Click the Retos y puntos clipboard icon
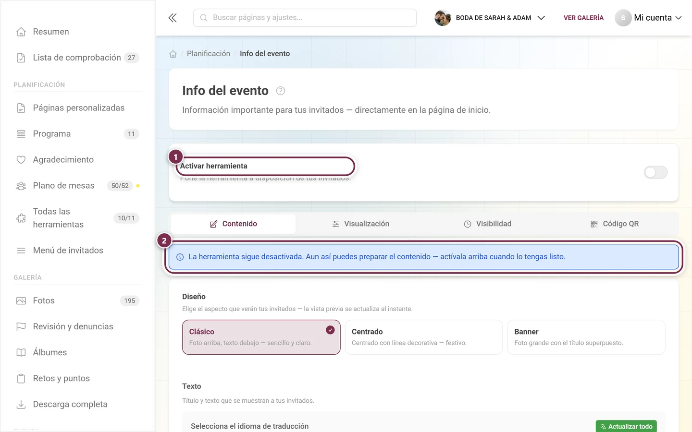The width and height of the screenshot is (692, 432). point(21,379)
